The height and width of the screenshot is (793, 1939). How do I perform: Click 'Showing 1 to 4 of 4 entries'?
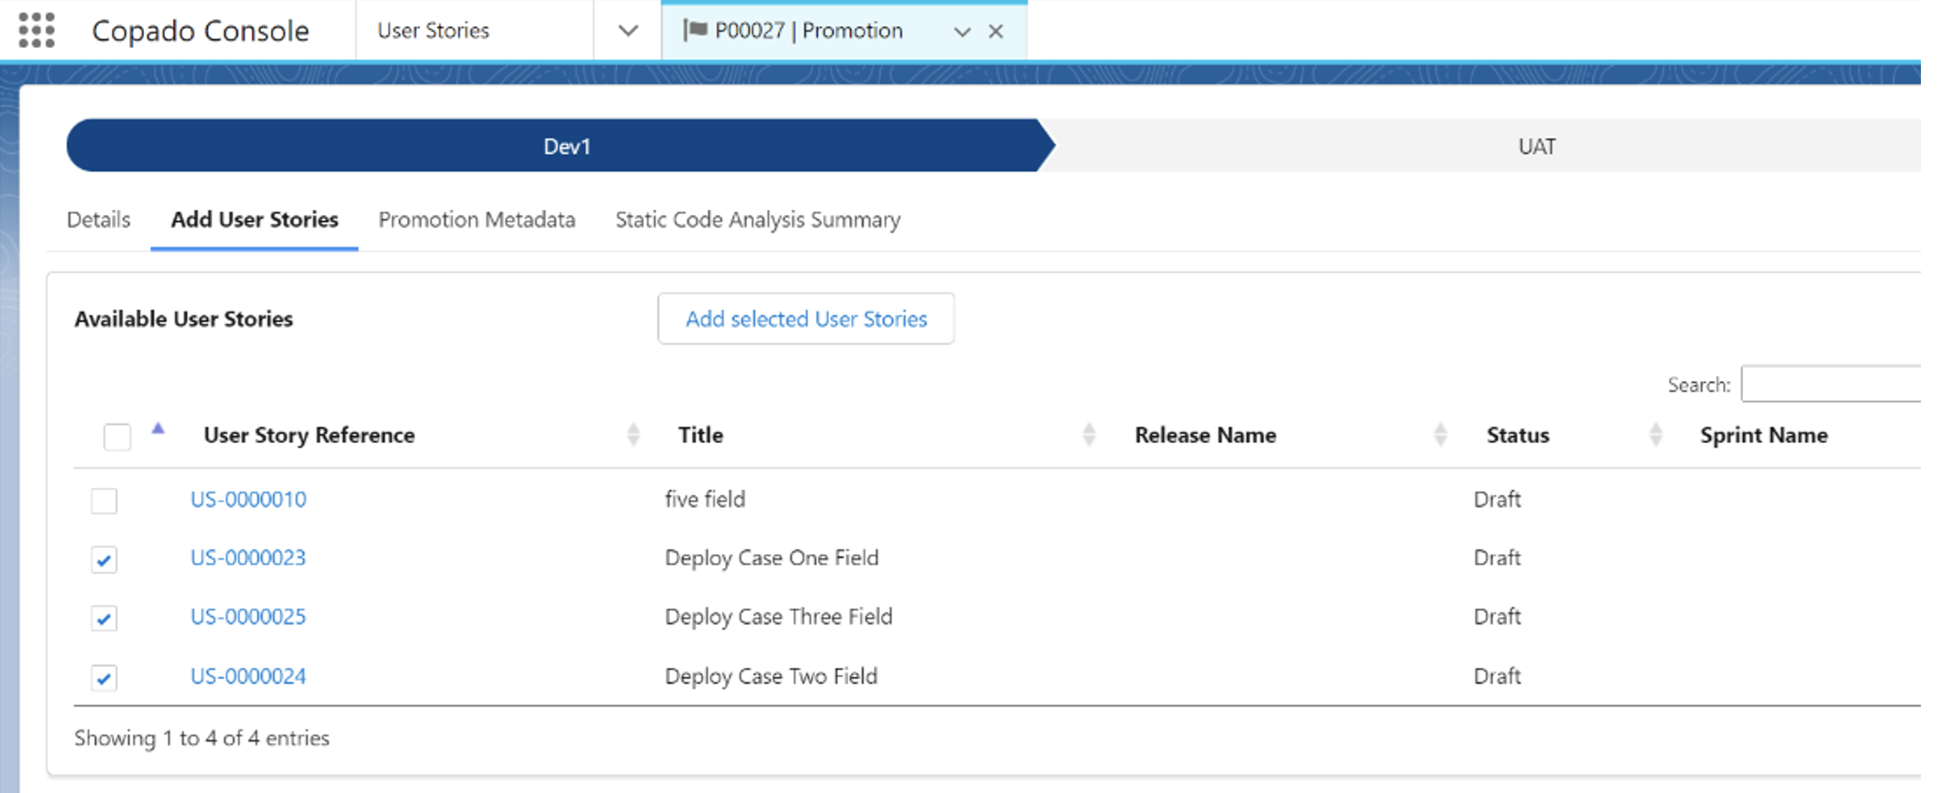pyautogui.click(x=202, y=738)
